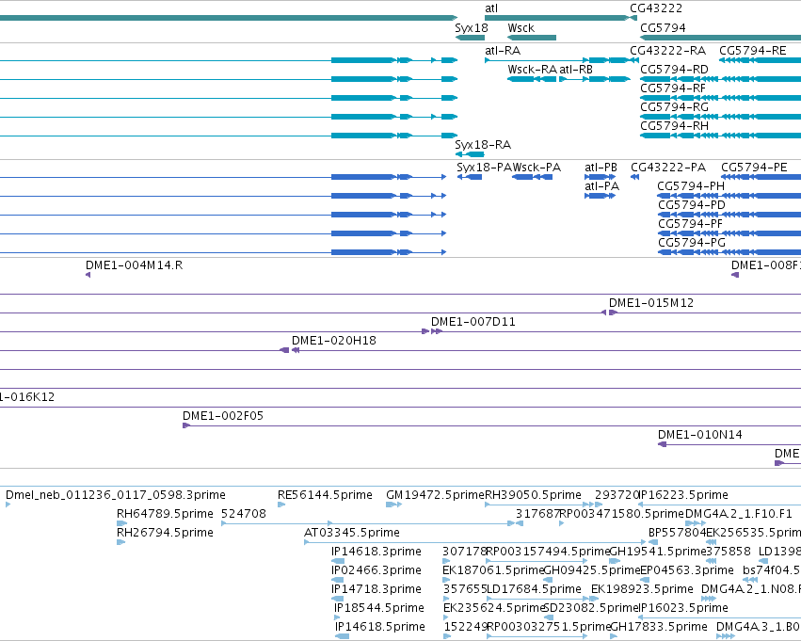Select BAC clone DME1-015M12

point(650,303)
